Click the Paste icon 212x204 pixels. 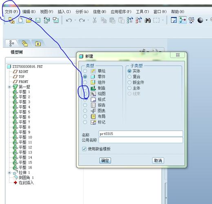(112, 20)
